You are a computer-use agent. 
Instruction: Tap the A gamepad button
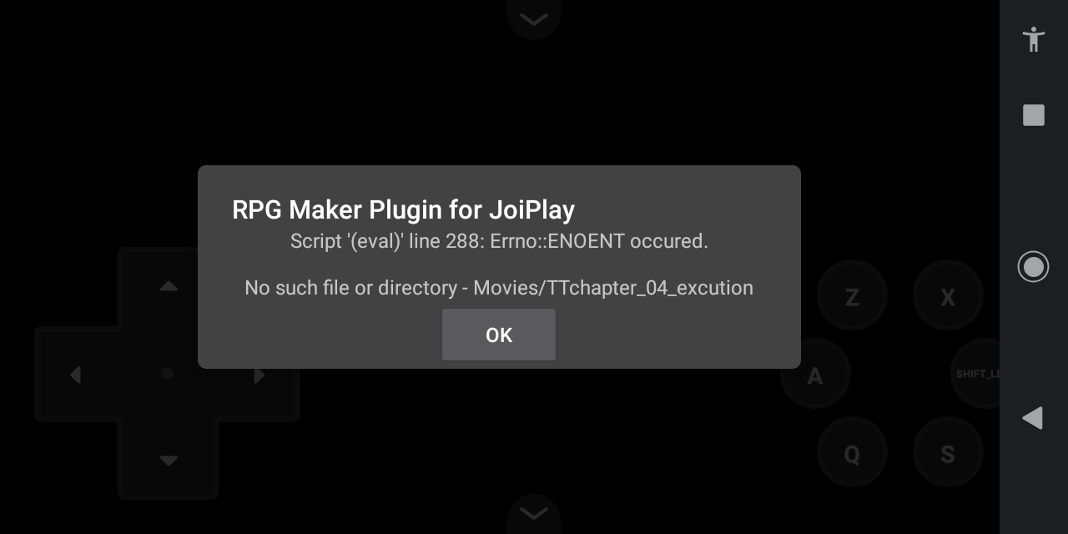[815, 374]
